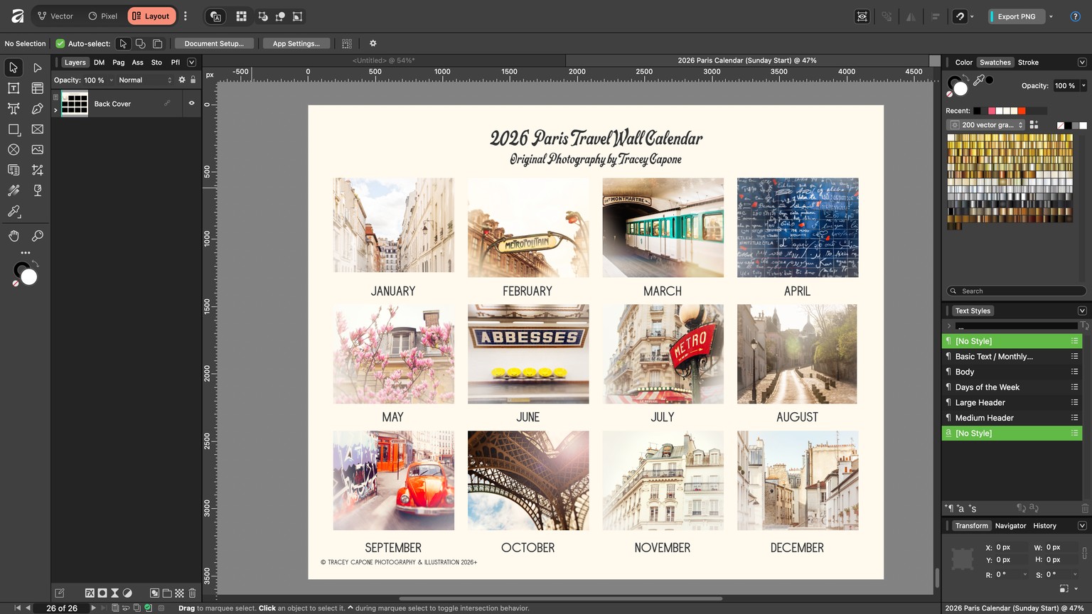Select the Zoom magnifier tool

(38, 236)
